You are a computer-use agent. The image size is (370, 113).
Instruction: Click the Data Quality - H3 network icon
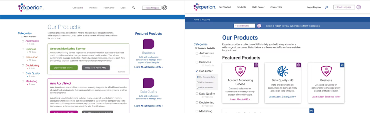283,71
